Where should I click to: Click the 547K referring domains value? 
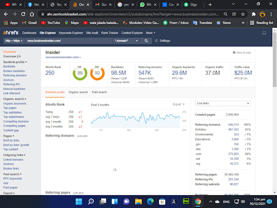[x=145, y=73]
